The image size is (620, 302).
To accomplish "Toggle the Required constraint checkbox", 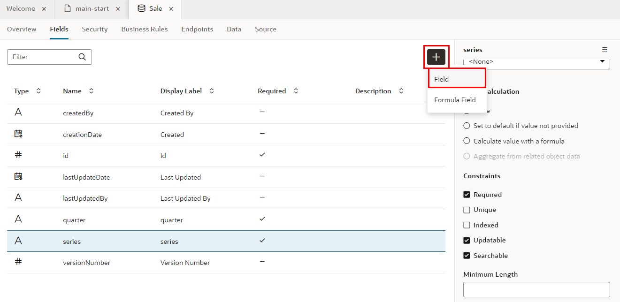I will tap(467, 195).
